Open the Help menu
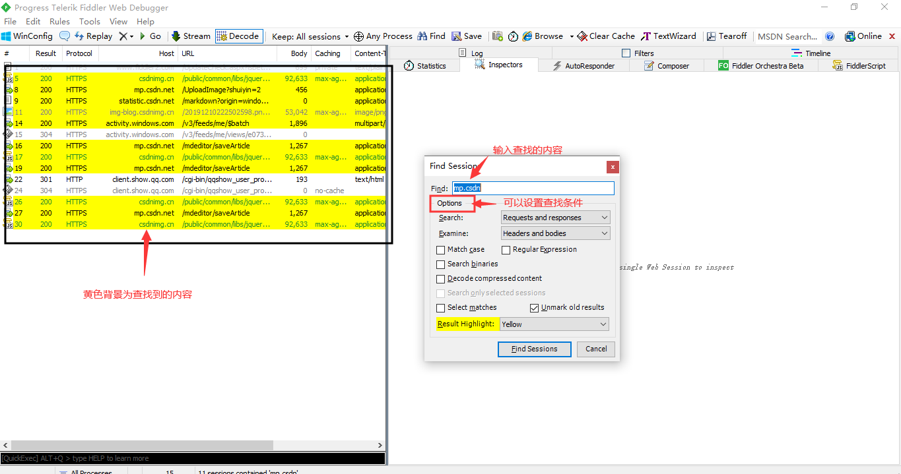The height and width of the screenshot is (474, 901). tap(145, 21)
